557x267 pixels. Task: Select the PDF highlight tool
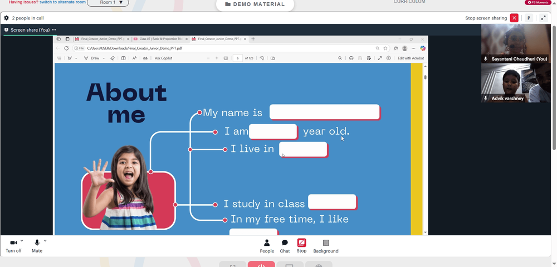pos(70,58)
